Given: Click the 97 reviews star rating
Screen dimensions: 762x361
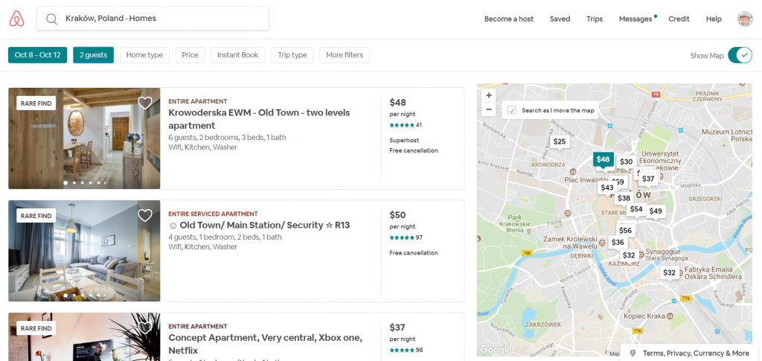Looking at the screenshot, I should pos(406,237).
